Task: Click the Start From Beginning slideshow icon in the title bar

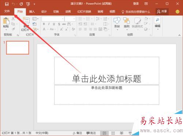Action: click(x=28, y=4)
